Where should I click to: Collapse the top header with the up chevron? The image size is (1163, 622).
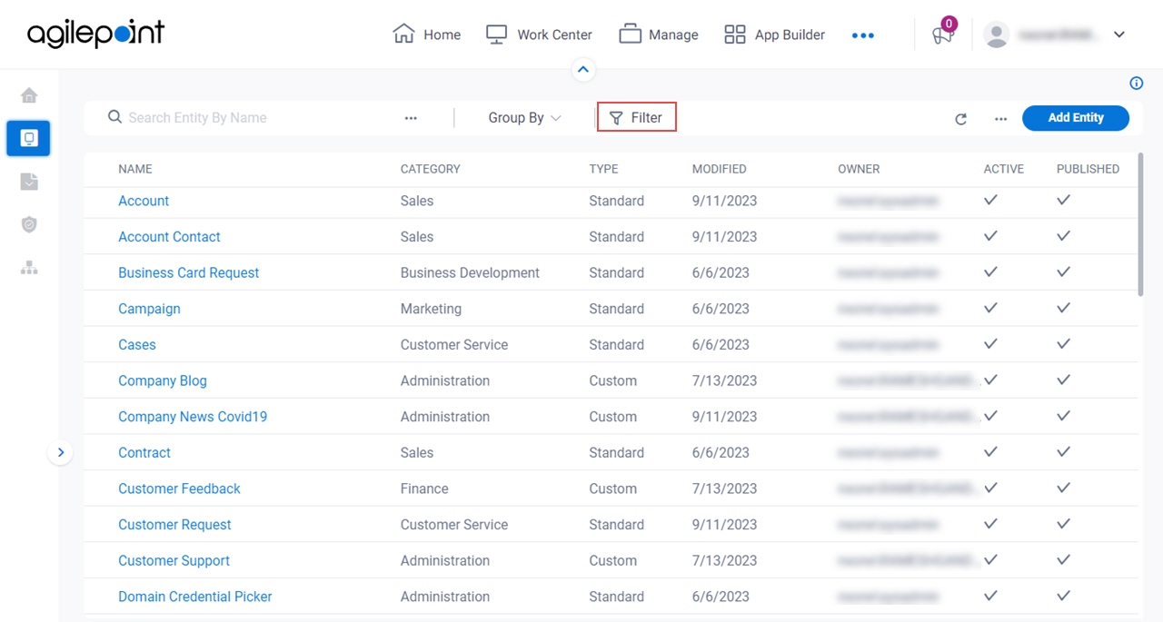583,69
